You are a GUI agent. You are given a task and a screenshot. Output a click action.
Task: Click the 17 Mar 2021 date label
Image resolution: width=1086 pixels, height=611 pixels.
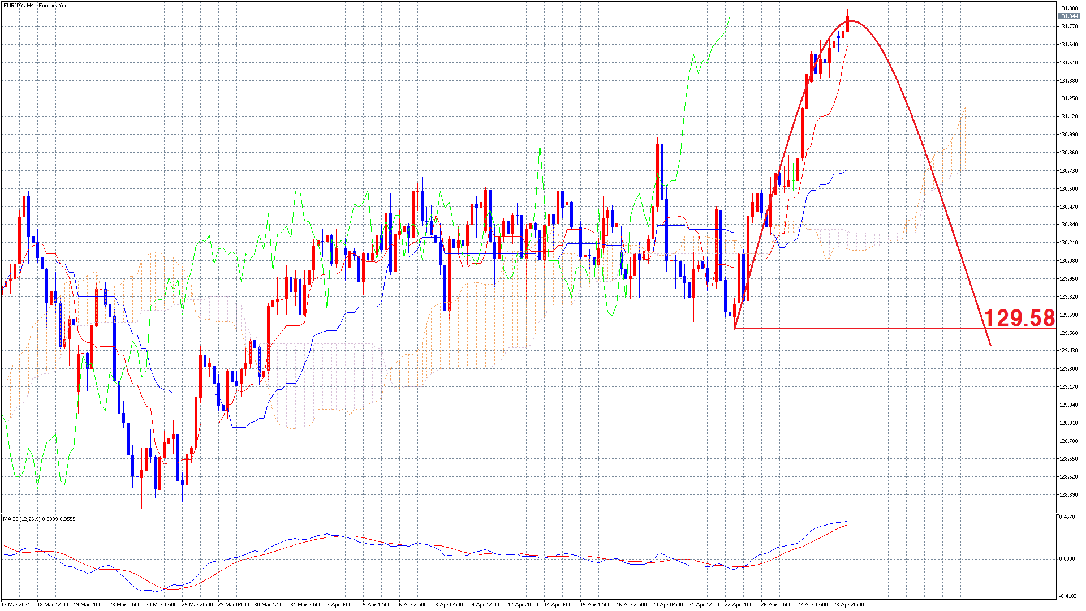[x=16, y=604]
